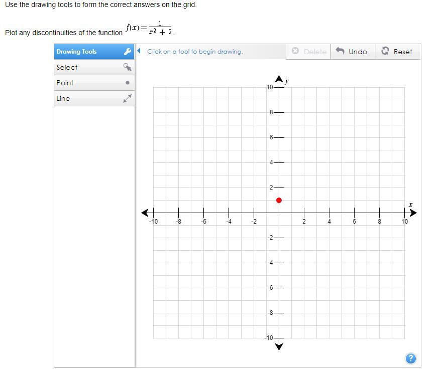This screenshot has height=375, width=448.
Task: Collapse the tools panel with blue triangle
Action: click(x=139, y=51)
